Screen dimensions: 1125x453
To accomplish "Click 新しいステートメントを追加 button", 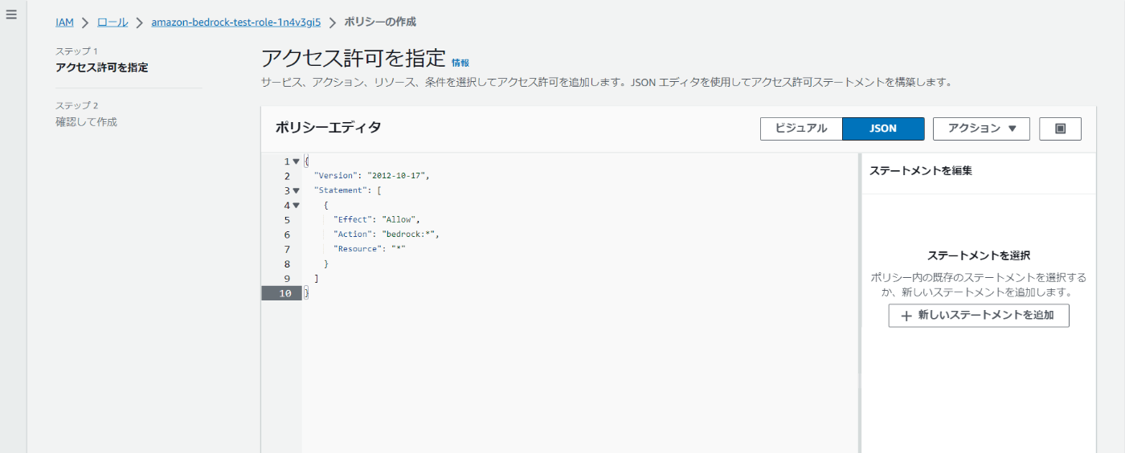I will click(x=979, y=316).
